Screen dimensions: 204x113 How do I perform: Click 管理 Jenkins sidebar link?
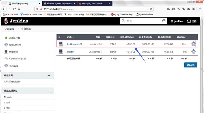click(x=15, y=45)
